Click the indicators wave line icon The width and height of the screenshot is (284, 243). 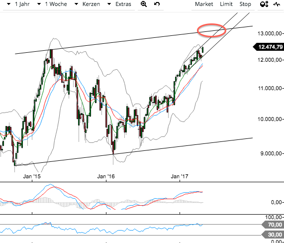(277, 4)
